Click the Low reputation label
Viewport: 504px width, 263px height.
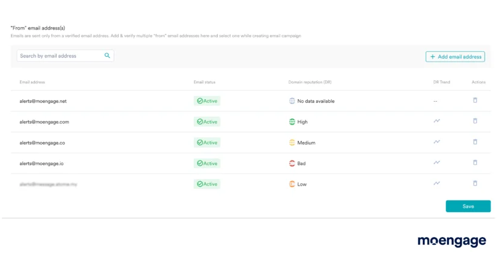(302, 184)
